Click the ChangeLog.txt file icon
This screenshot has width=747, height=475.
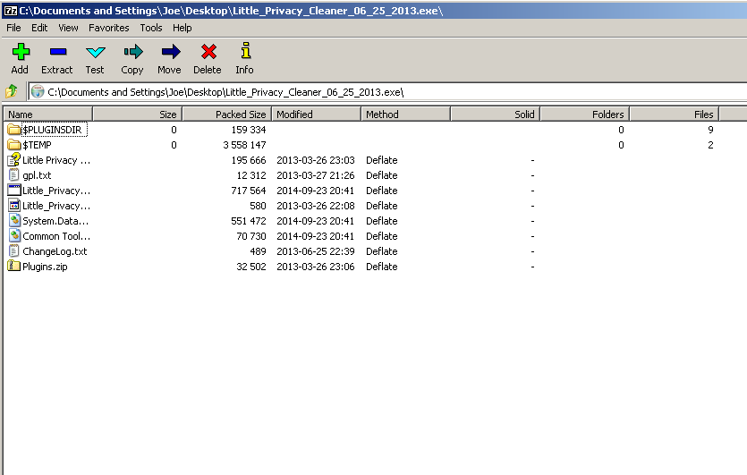click(14, 251)
